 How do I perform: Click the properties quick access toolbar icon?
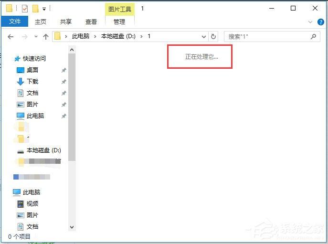point(25,9)
